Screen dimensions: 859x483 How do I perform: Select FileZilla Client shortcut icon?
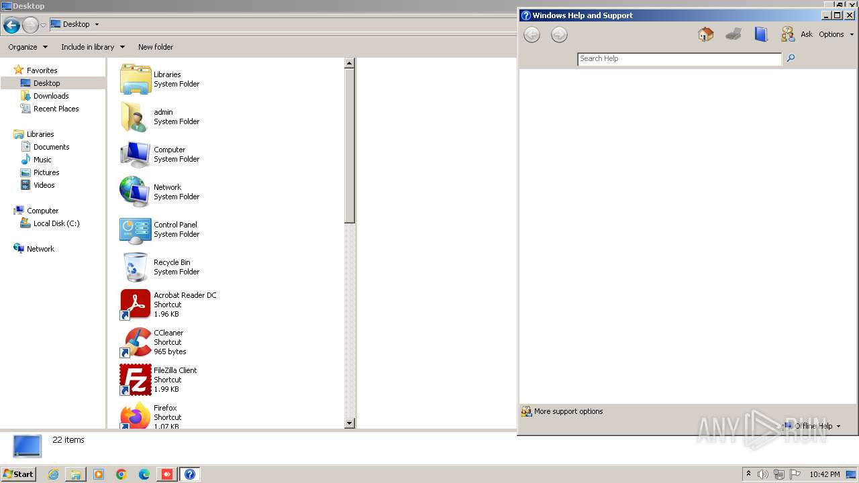[x=136, y=380]
